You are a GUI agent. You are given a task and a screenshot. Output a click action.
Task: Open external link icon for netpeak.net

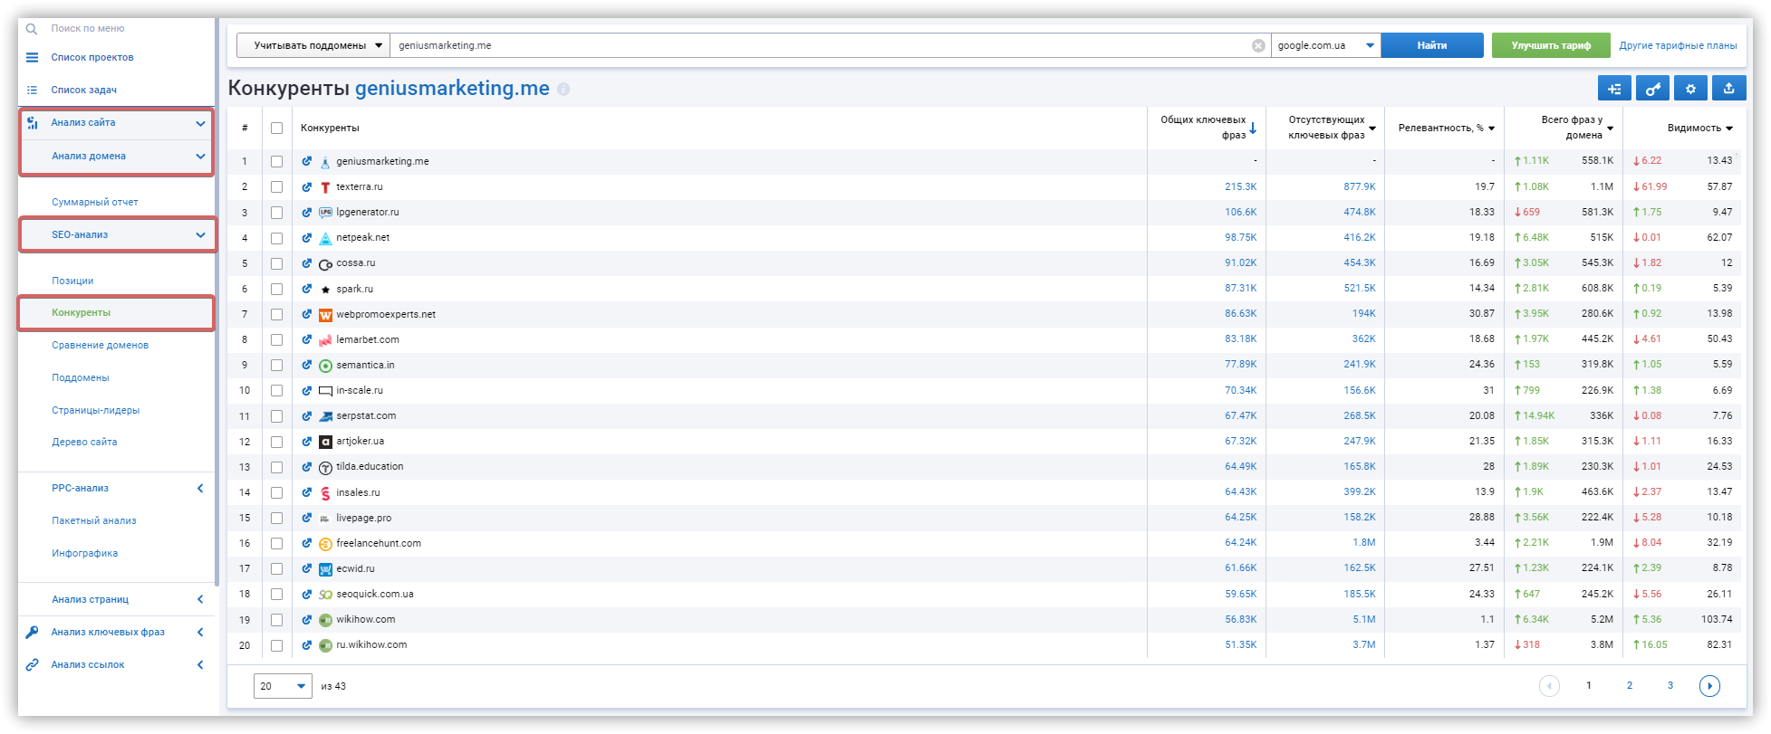(x=307, y=237)
